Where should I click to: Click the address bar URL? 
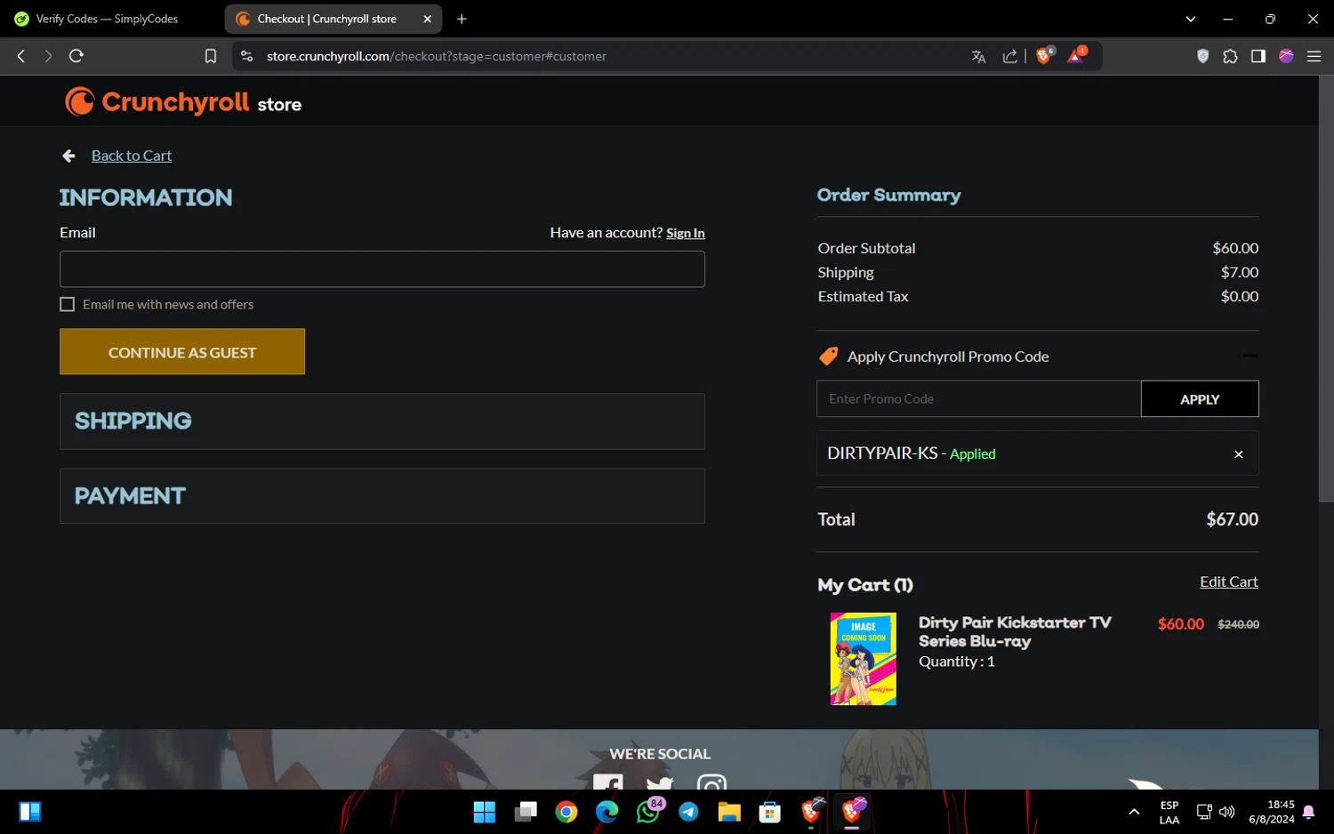437,56
